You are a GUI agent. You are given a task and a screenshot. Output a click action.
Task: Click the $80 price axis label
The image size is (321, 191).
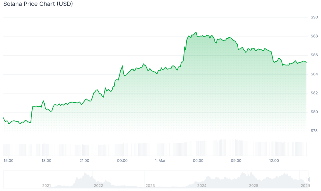314,112
